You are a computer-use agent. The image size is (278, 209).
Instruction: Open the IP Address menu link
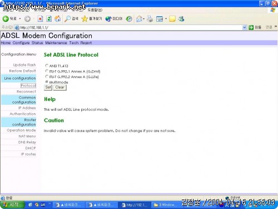(27, 108)
